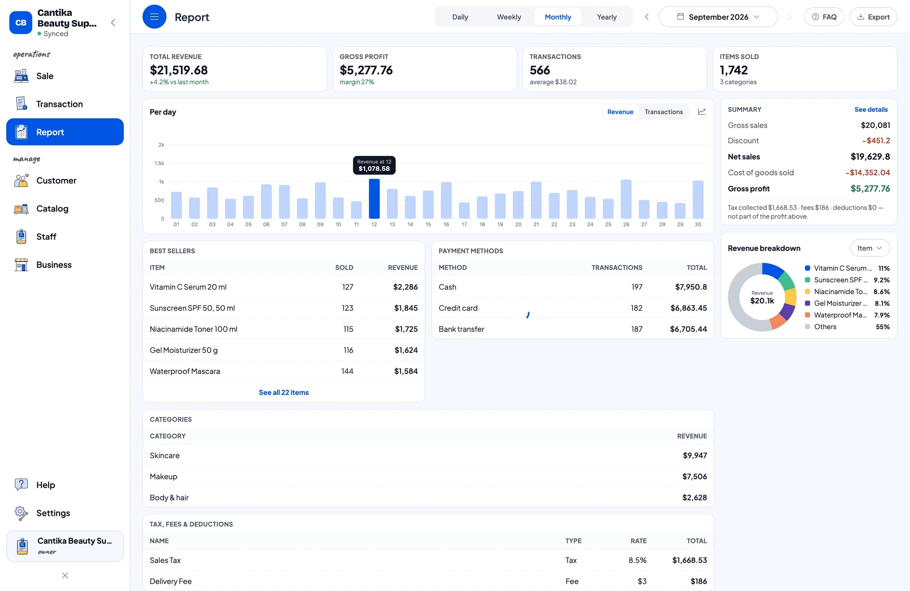The width and height of the screenshot is (910, 591).
Task: Switch to line chart view icon
Action: pos(701,111)
